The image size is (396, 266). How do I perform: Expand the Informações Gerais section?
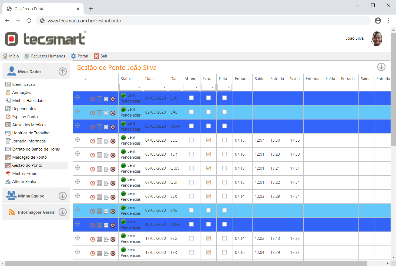tap(63, 212)
